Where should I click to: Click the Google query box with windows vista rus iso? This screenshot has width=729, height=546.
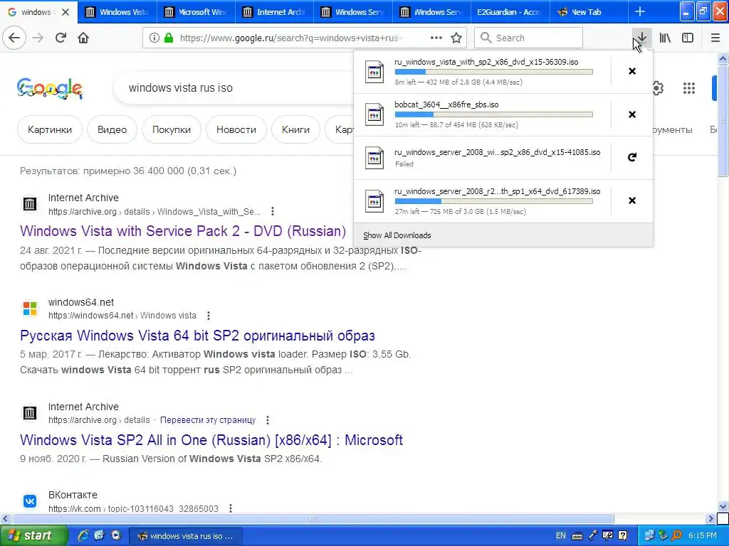coord(233,87)
